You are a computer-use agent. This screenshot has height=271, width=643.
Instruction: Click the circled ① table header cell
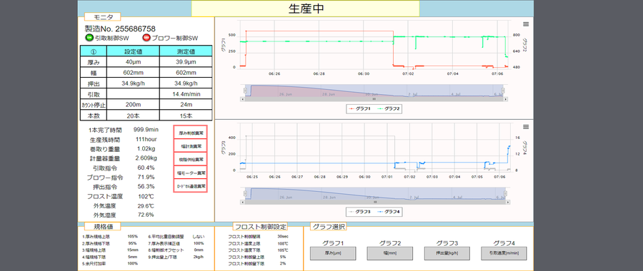click(93, 51)
